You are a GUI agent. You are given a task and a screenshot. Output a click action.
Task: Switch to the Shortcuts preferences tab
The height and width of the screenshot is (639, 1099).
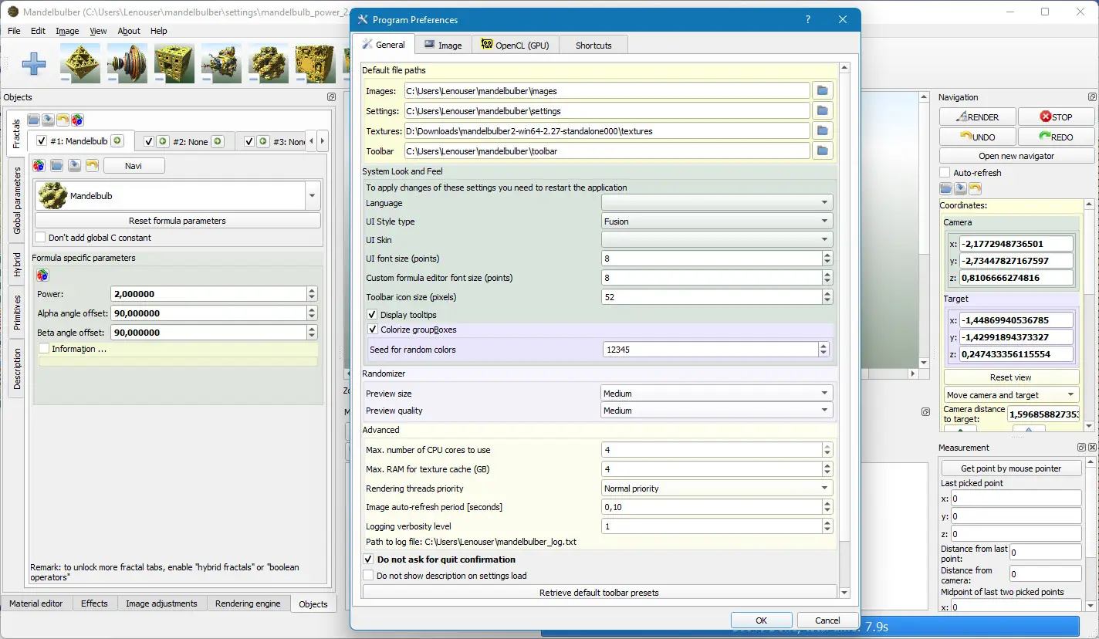pyautogui.click(x=593, y=45)
